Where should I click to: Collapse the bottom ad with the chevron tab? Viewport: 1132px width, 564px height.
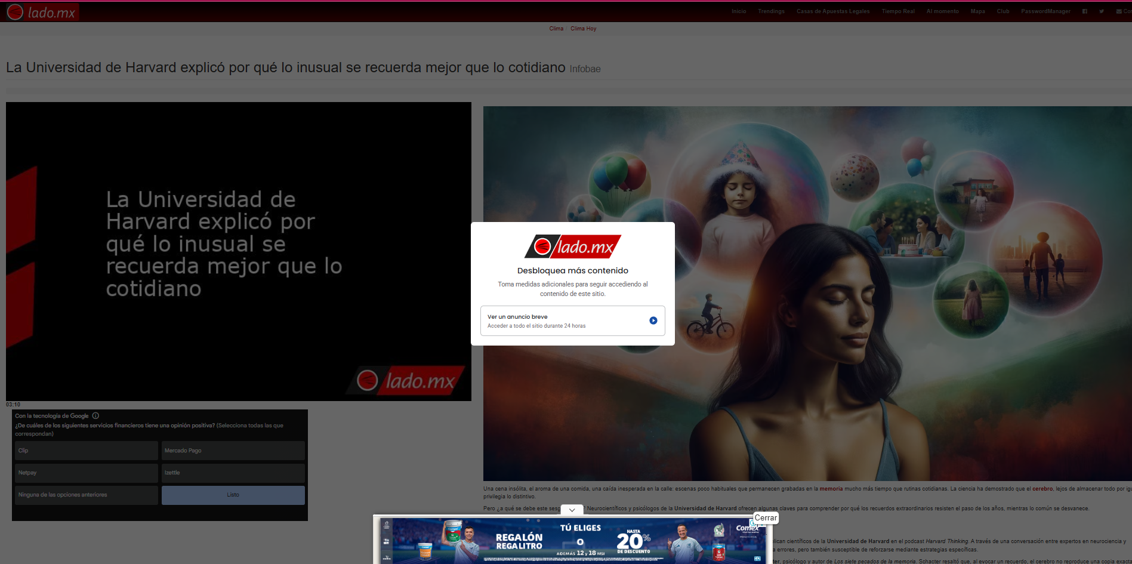[572, 510]
